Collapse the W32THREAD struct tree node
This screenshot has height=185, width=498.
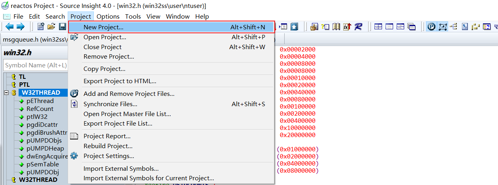(6, 93)
